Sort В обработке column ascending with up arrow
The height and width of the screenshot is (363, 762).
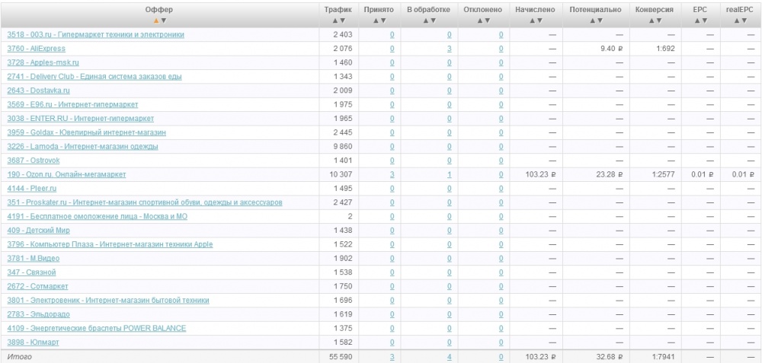tap(425, 21)
